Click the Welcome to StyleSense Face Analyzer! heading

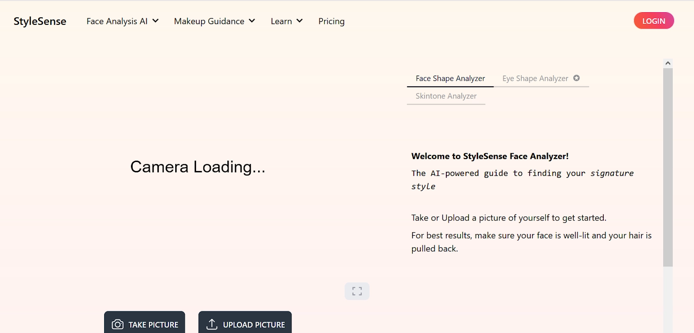click(x=490, y=156)
